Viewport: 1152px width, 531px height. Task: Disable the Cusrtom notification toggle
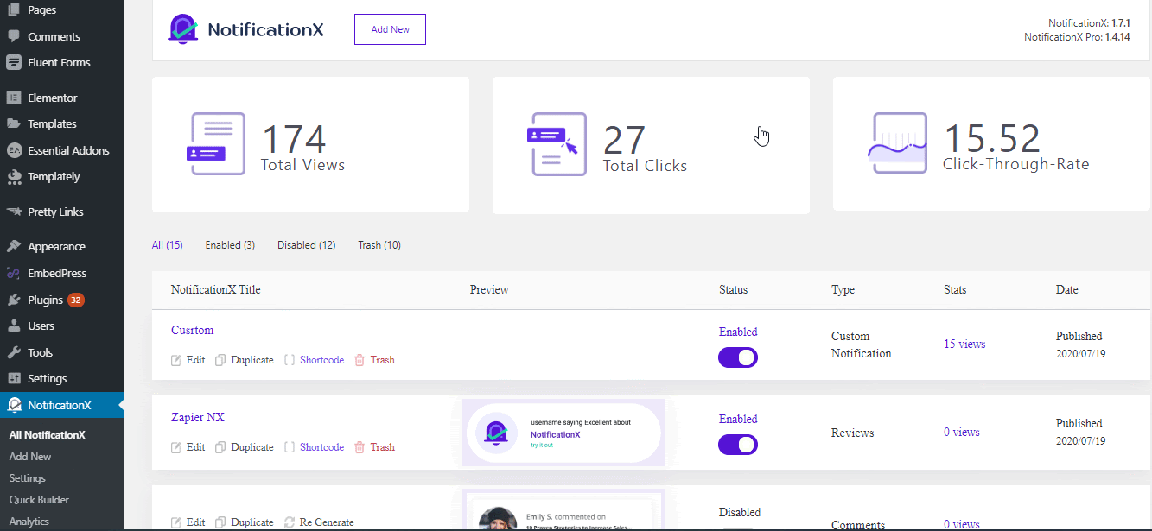738,357
